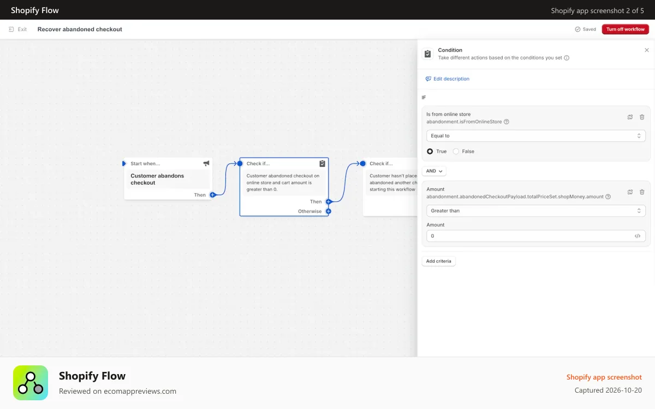Viewport: 655px width, 409px height.
Task: Click the Condition clipboard icon in panel header
Action: coord(427,54)
